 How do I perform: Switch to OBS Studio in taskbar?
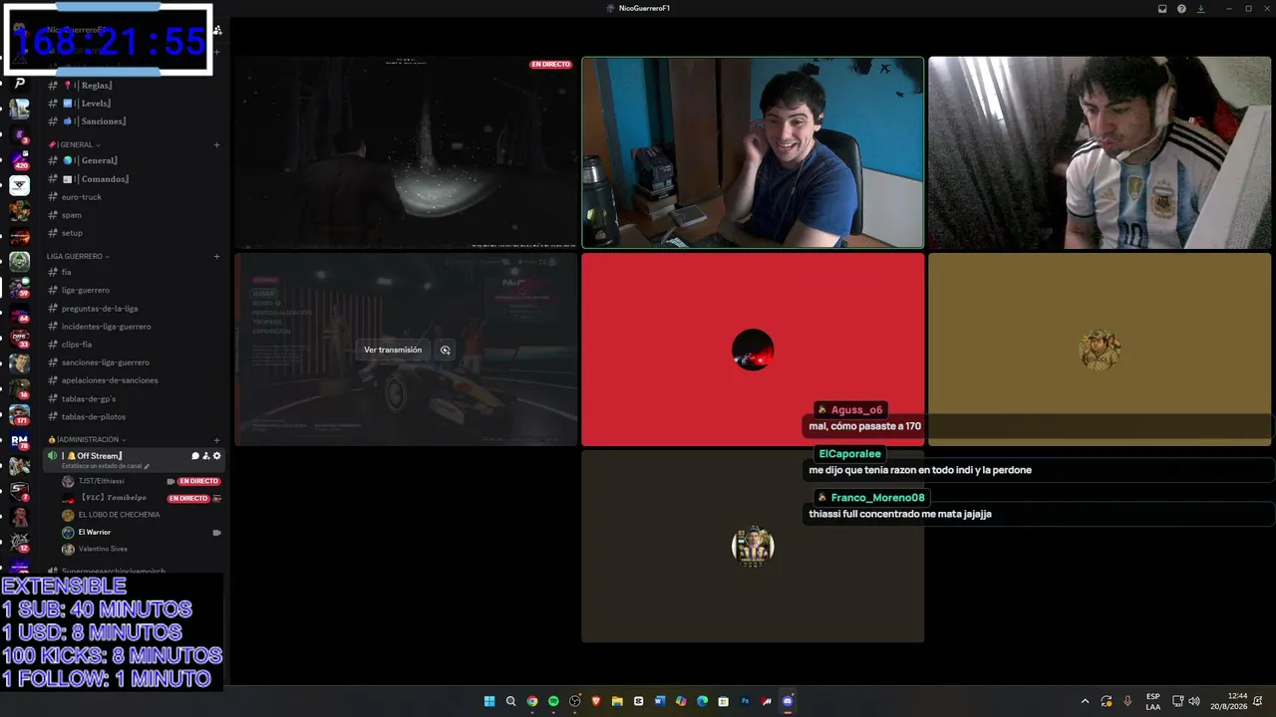click(x=575, y=701)
